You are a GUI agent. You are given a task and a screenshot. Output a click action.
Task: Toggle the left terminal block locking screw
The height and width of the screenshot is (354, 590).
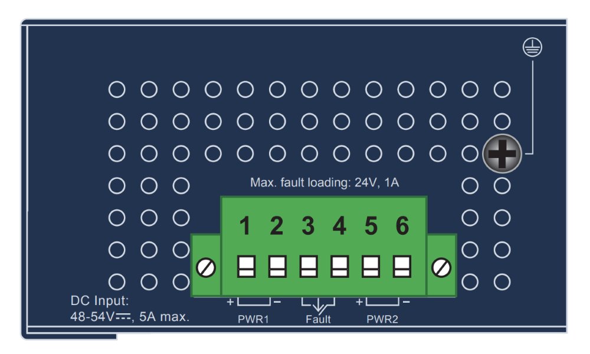click(x=205, y=265)
